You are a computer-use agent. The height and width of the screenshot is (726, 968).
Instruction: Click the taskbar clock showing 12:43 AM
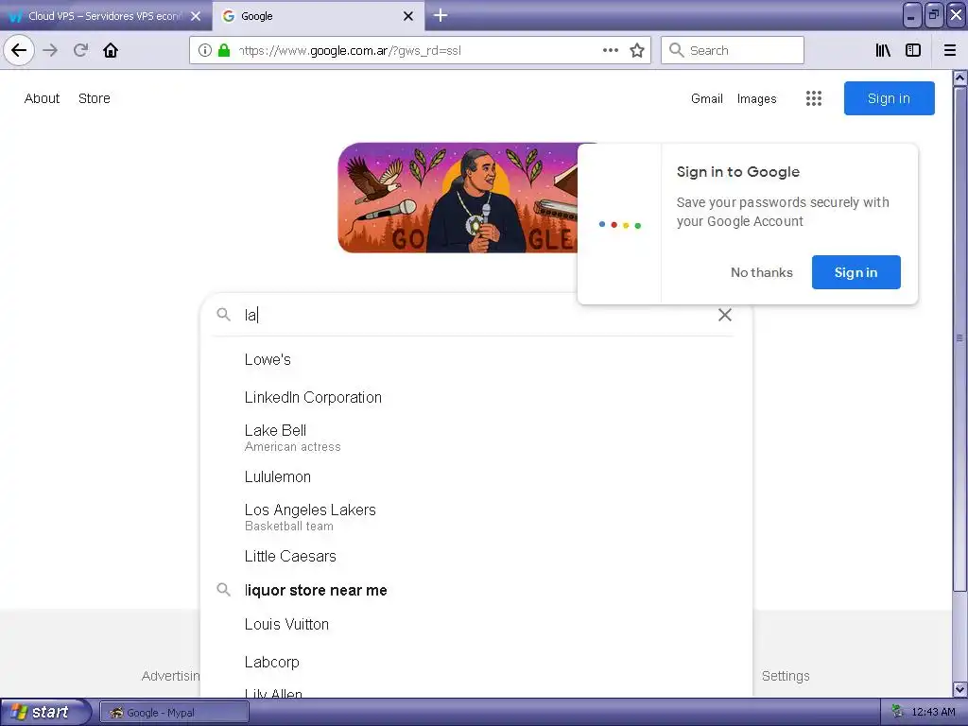click(933, 712)
